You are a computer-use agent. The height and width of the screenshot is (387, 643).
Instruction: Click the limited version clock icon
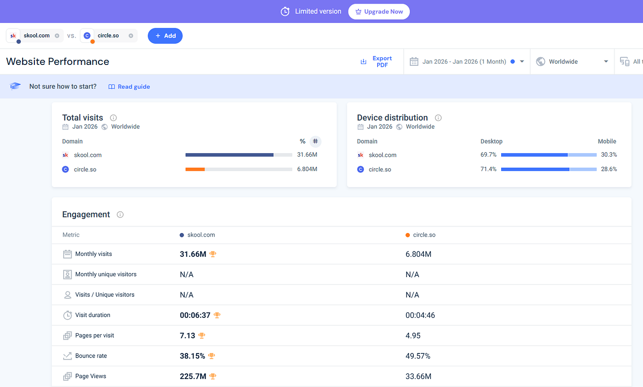tap(285, 11)
